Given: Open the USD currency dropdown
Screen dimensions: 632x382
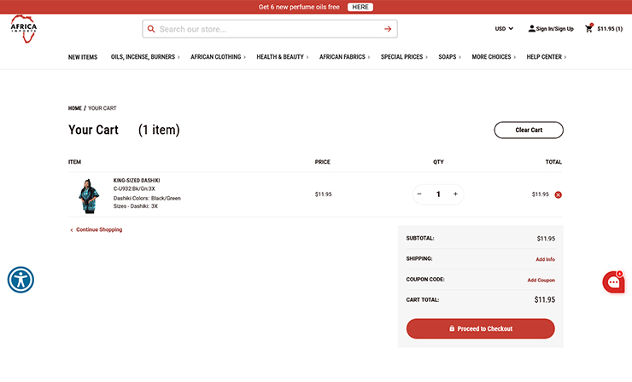Looking at the screenshot, I should (504, 29).
